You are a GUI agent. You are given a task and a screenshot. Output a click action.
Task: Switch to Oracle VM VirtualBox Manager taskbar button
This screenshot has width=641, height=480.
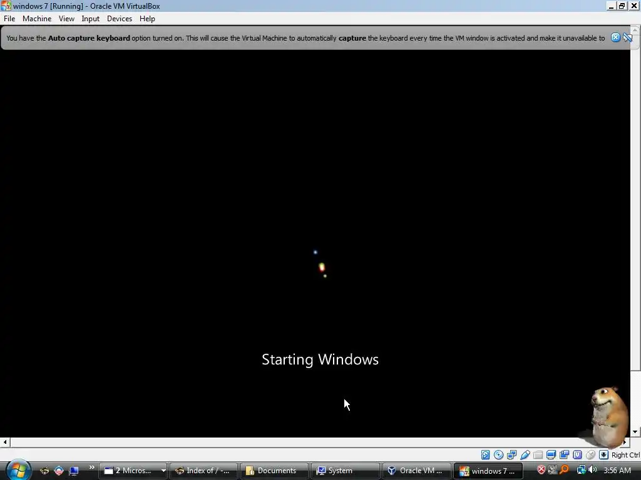(416, 471)
